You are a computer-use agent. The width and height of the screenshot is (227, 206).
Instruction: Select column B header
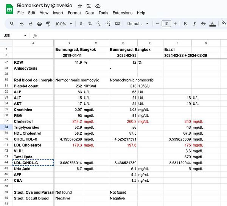[68, 43]
